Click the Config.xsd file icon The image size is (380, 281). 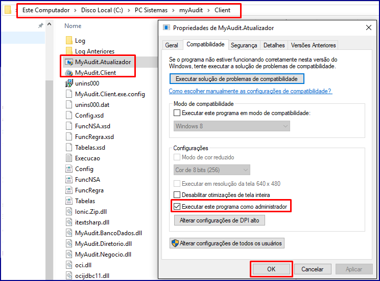click(x=69, y=115)
